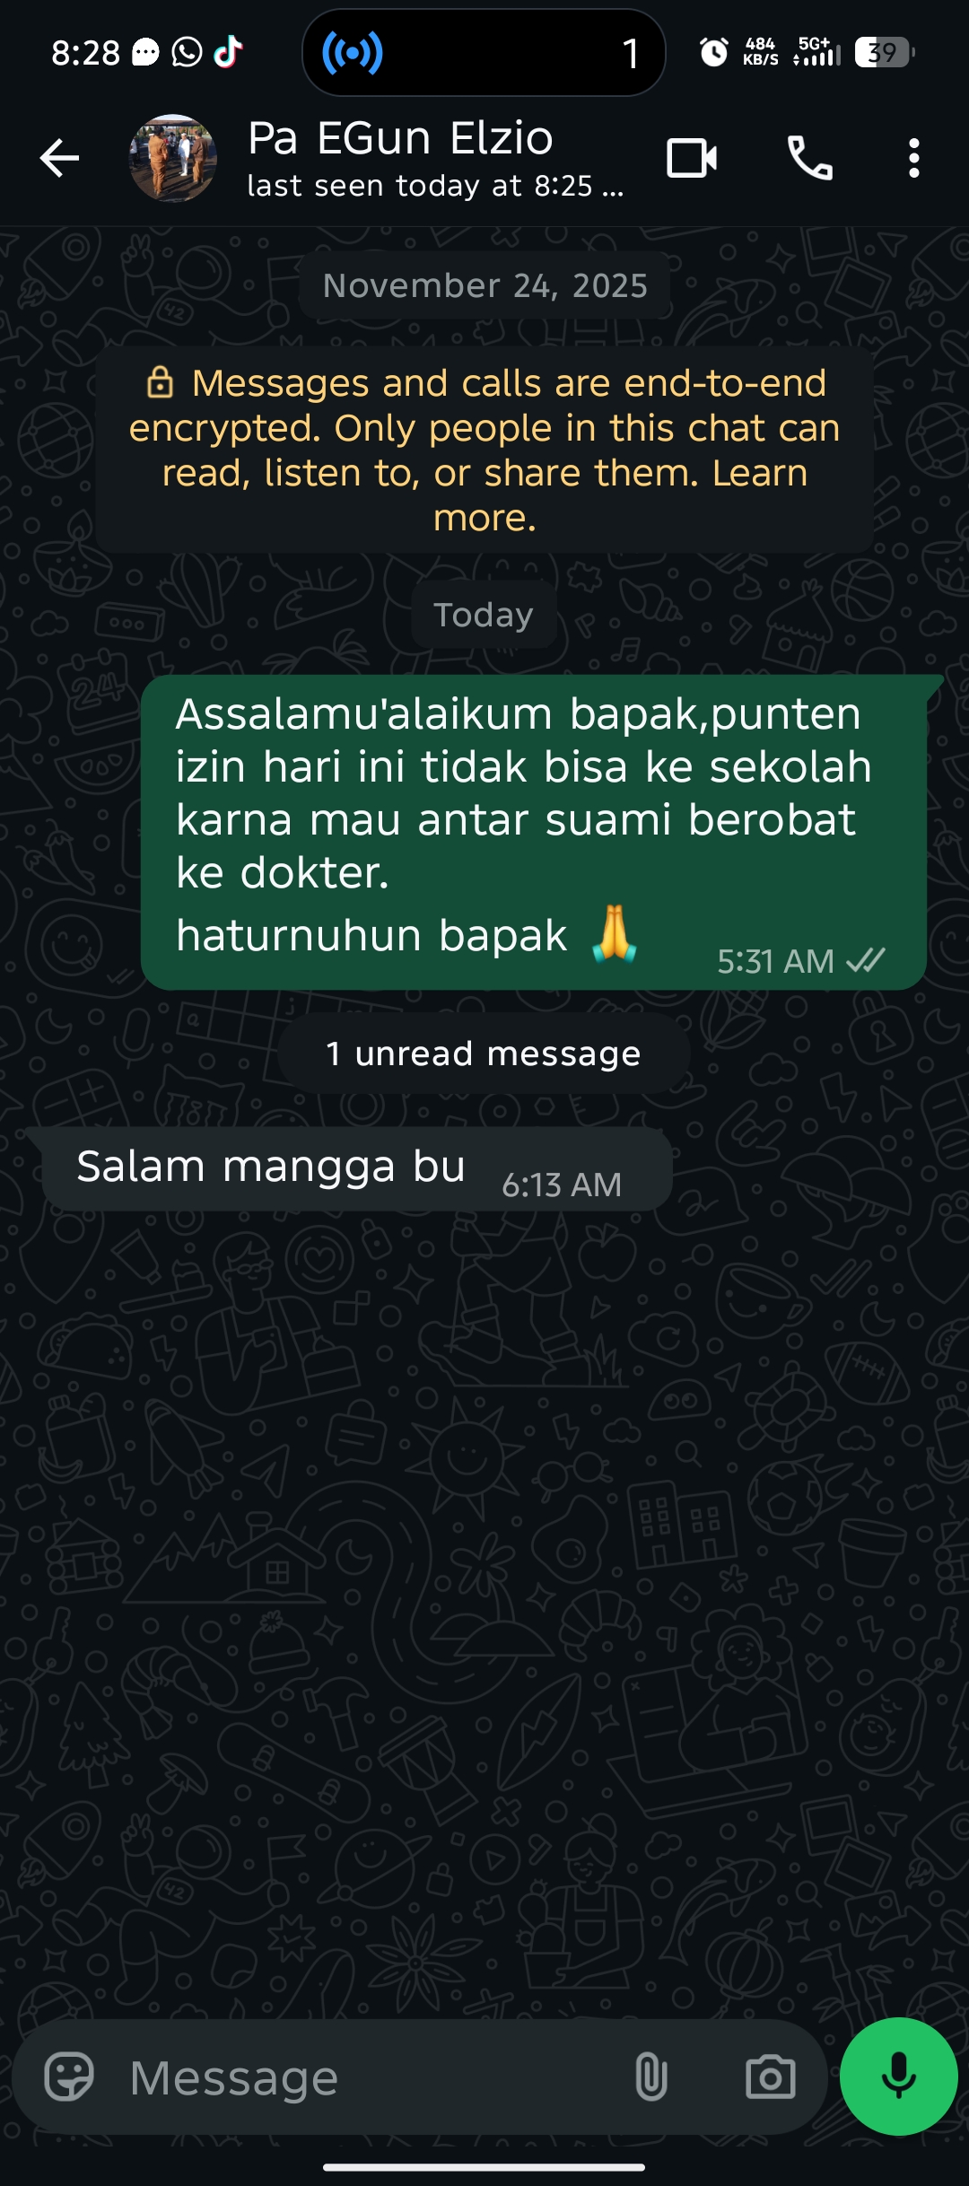Start a video call with contact

point(692,159)
